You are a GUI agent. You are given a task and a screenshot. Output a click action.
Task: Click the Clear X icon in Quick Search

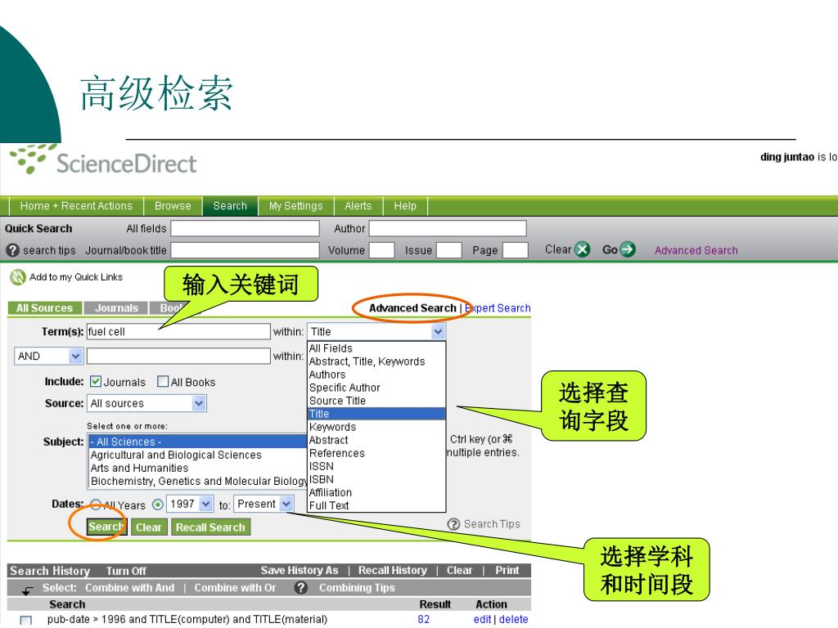pos(582,249)
